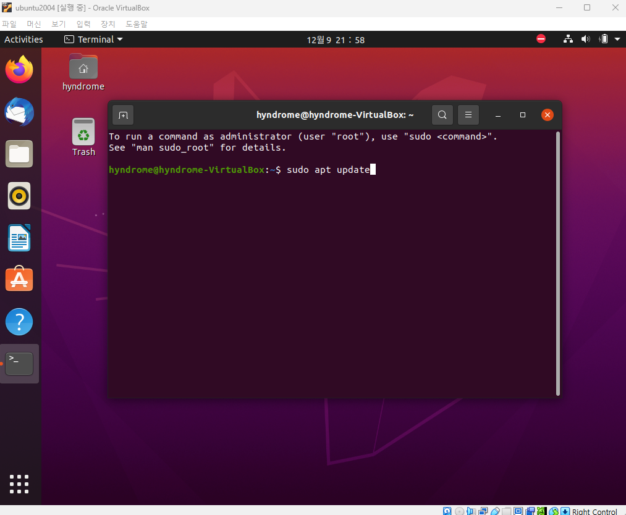Open the Help question-mark icon
Viewport: 626px width, 515px height.
[19, 322]
